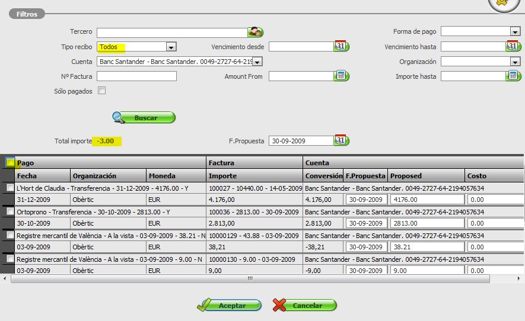Image resolution: width=525 pixels, height=321 pixels.
Task: Open calculator for Importe hasta
Action: (514, 76)
